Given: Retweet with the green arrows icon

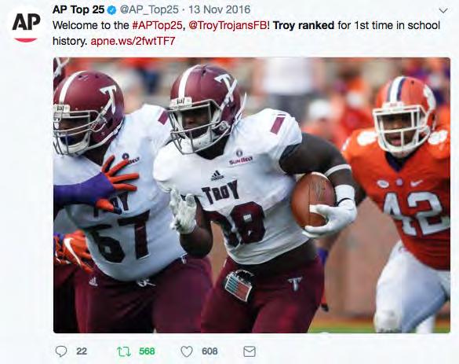Looking at the screenshot, I should pyautogui.click(x=124, y=351).
